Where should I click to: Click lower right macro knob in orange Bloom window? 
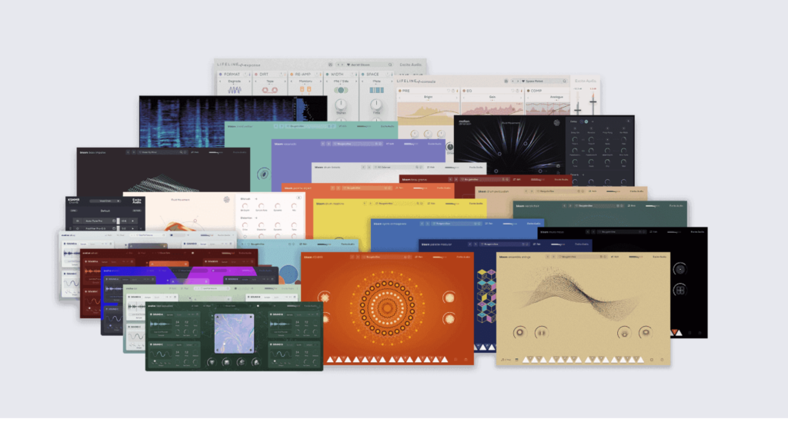point(449,319)
